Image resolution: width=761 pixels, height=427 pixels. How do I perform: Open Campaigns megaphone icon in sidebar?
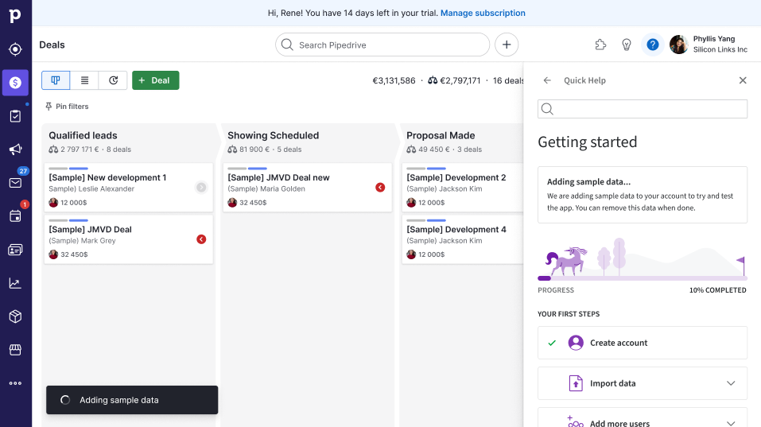coord(15,149)
